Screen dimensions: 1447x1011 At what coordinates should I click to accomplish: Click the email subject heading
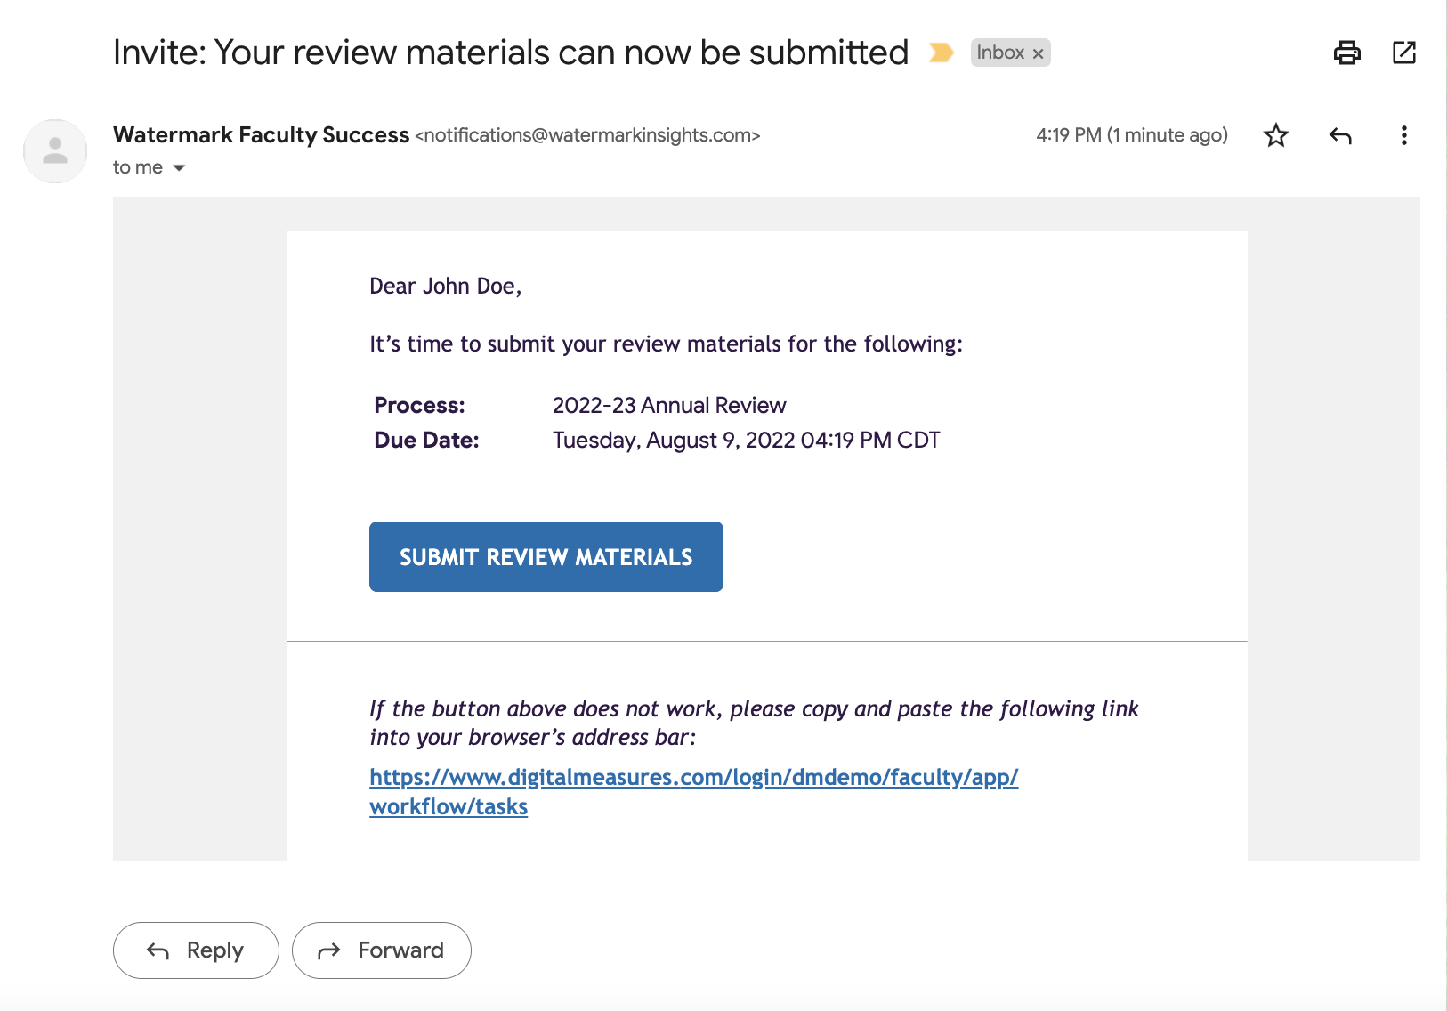[511, 53]
